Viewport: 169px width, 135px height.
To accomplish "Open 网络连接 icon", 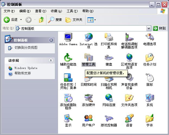I will pyautogui.click(x=109, y=98).
